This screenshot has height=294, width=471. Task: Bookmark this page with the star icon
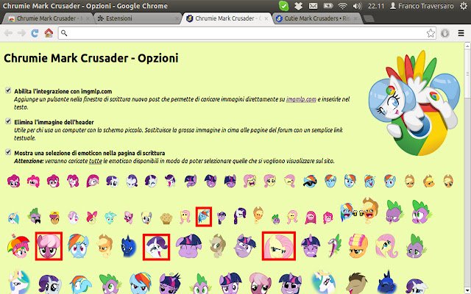[x=431, y=33]
